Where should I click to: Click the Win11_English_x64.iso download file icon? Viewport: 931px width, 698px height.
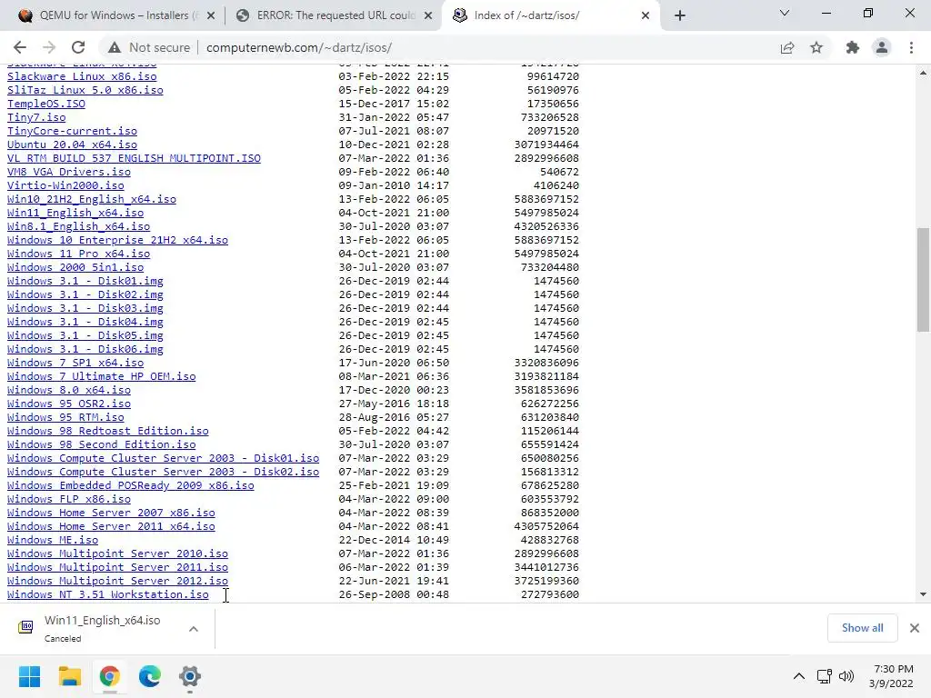[x=25, y=627]
